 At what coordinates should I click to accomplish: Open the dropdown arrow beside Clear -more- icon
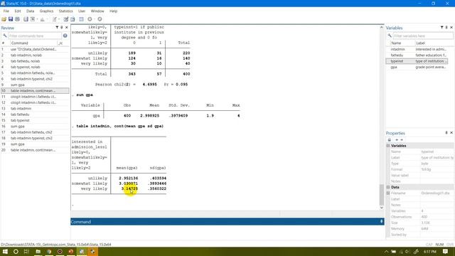(95, 19)
